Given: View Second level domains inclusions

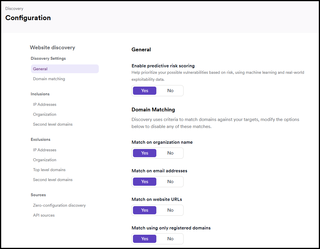Looking at the screenshot, I should [53, 124].
